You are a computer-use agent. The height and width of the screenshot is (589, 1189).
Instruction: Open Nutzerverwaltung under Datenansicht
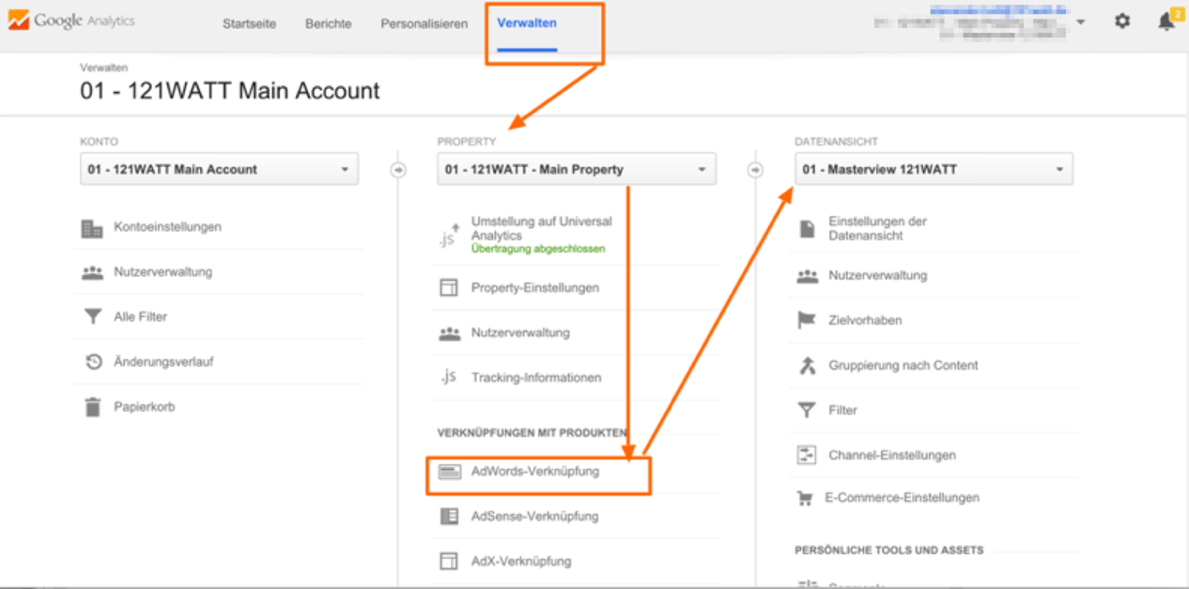coord(878,276)
